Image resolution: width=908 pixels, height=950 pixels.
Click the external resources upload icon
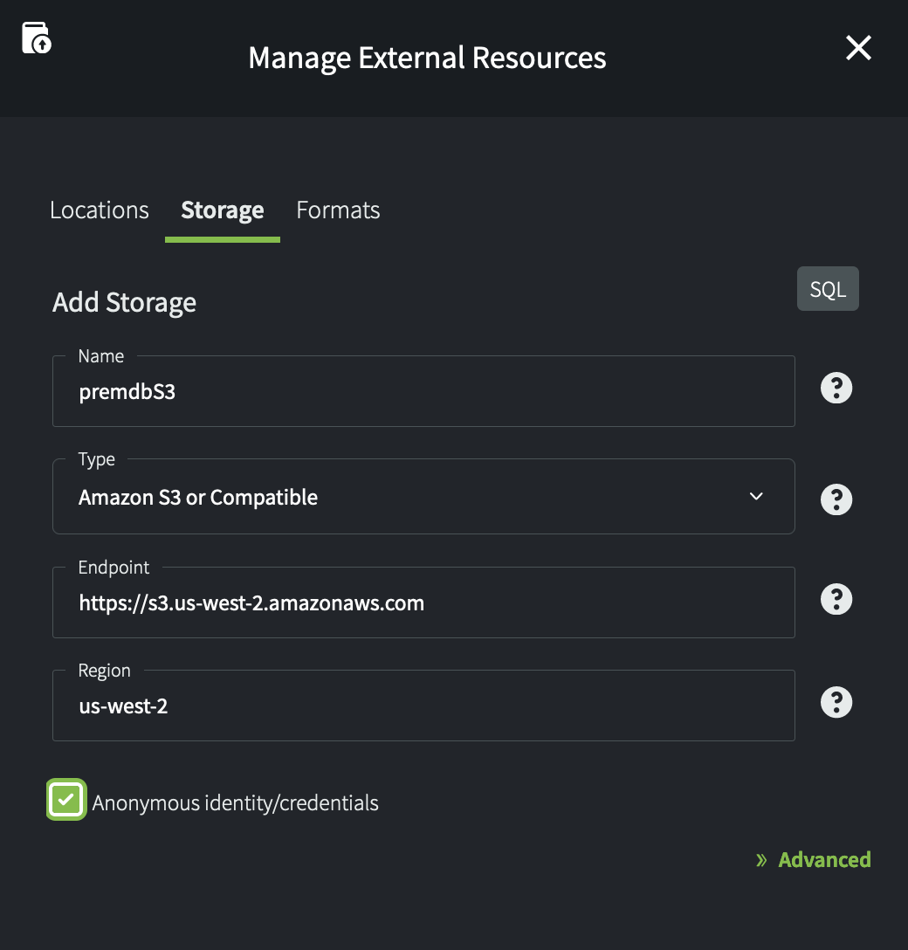point(36,38)
